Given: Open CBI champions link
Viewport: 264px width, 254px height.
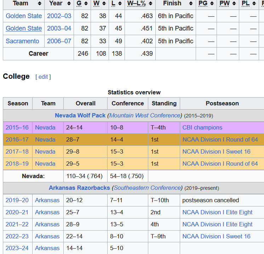Looking at the screenshot, I should coord(202,128).
